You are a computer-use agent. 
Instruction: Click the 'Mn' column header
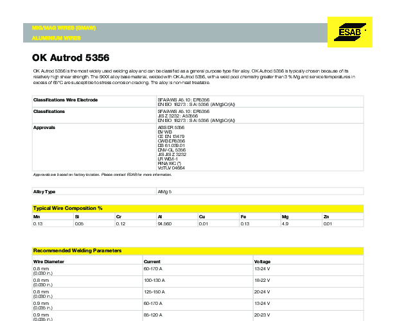(37, 217)
